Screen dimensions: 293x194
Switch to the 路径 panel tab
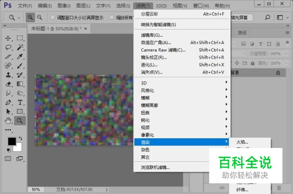pyautogui.click(x=242, y=33)
